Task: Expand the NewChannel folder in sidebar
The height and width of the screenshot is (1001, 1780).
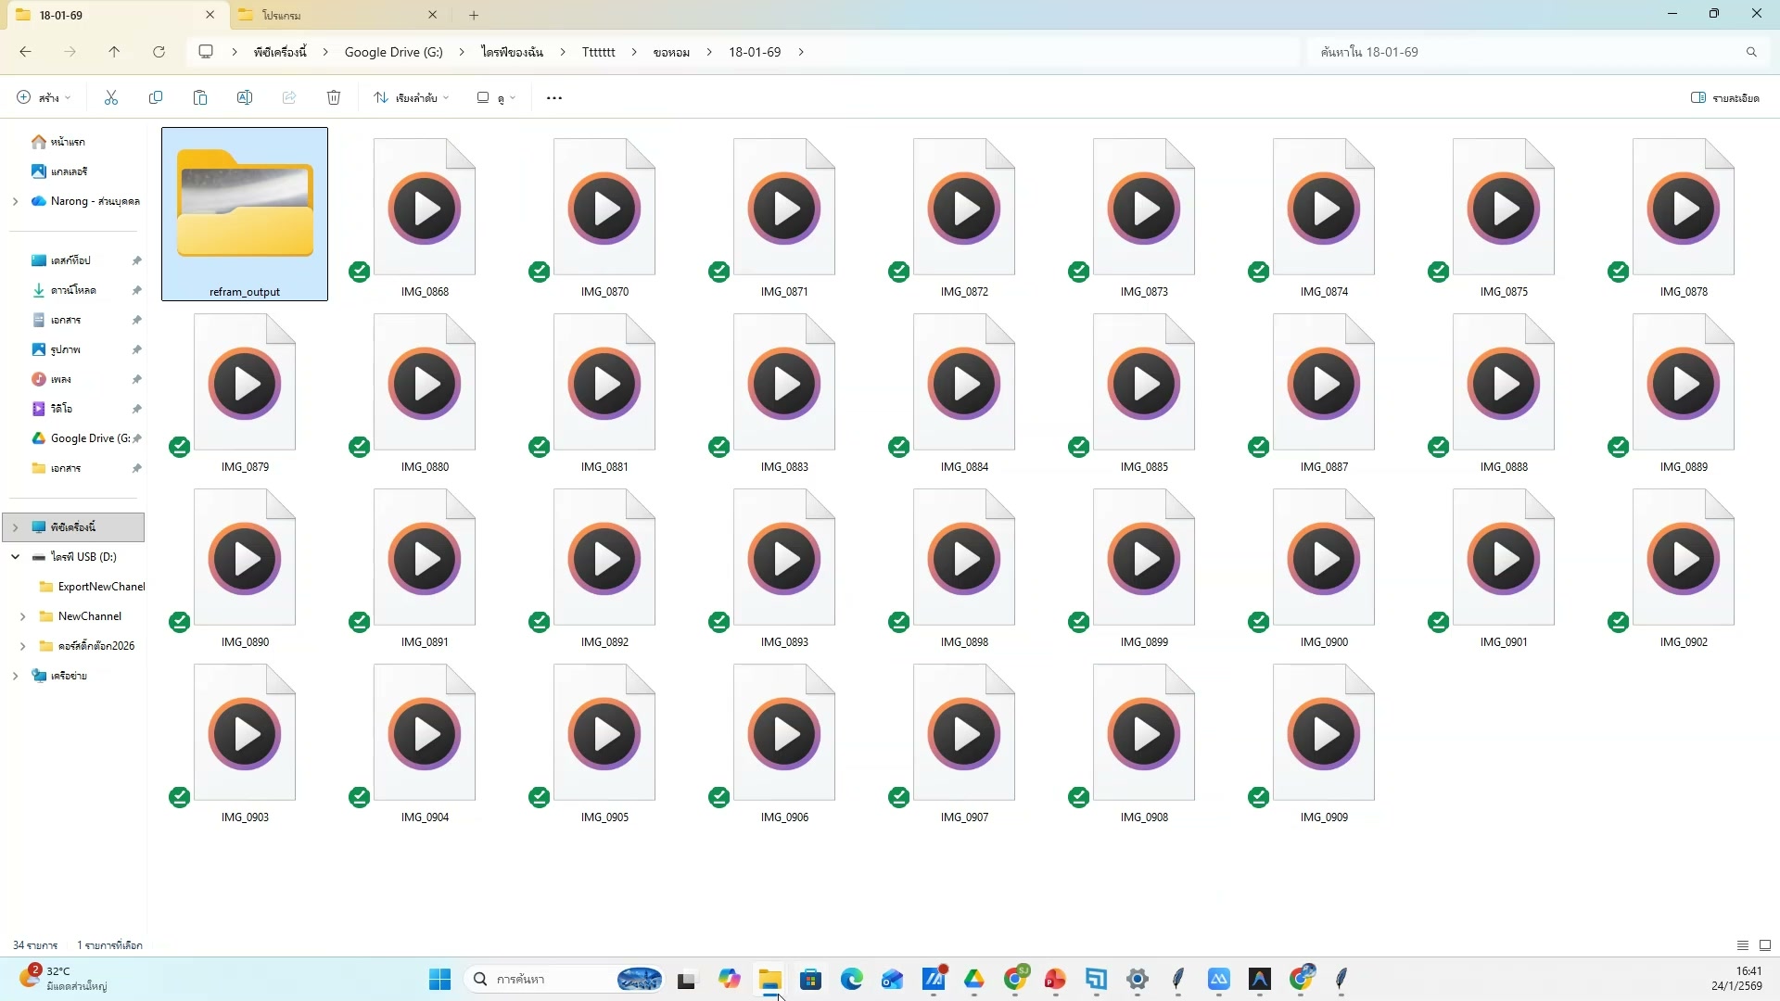Action: (x=22, y=616)
